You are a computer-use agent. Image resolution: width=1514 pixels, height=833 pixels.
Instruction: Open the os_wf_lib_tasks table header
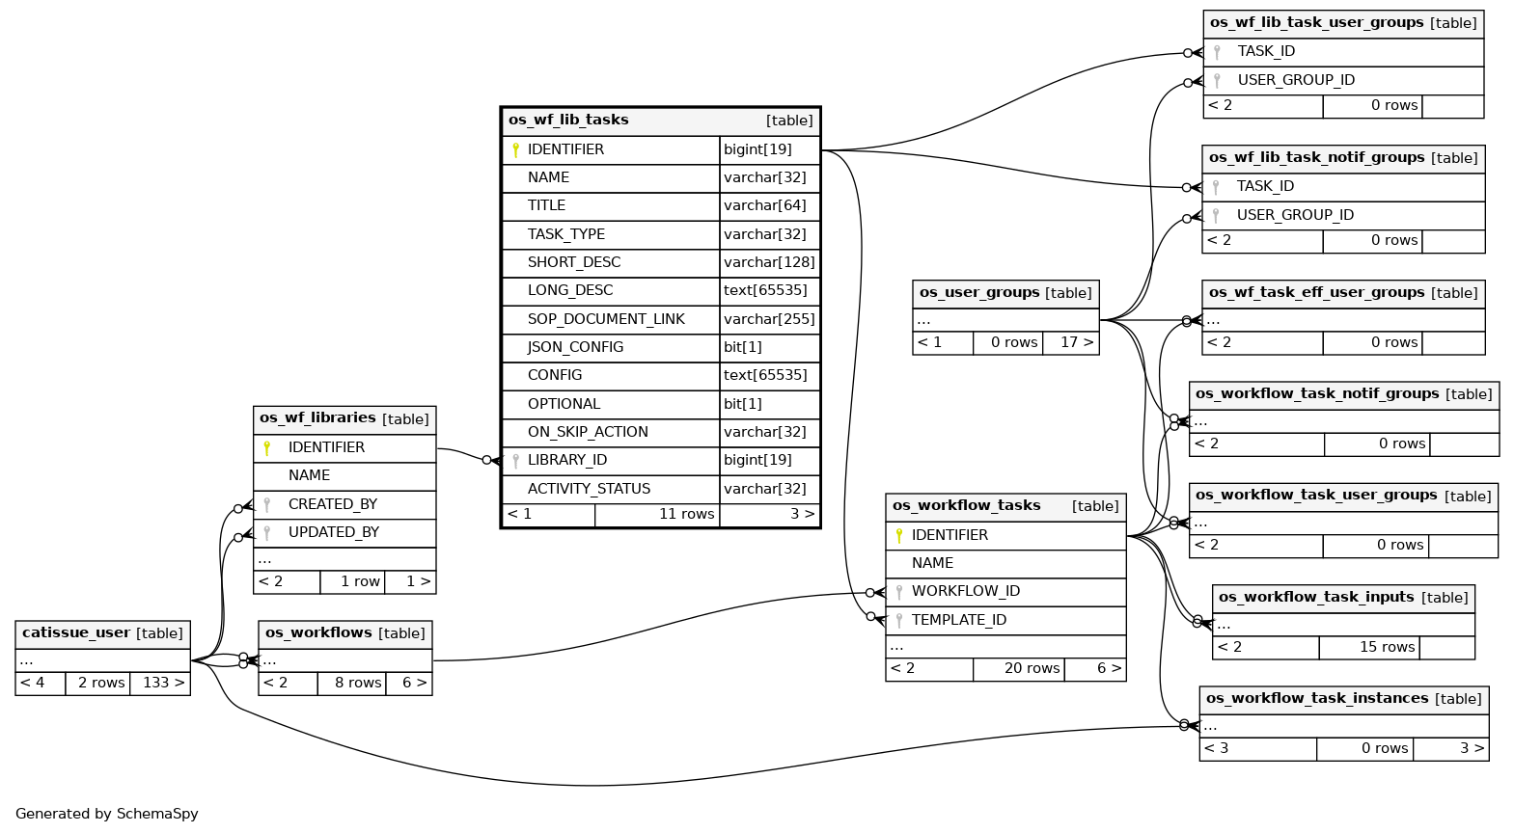[x=661, y=121]
